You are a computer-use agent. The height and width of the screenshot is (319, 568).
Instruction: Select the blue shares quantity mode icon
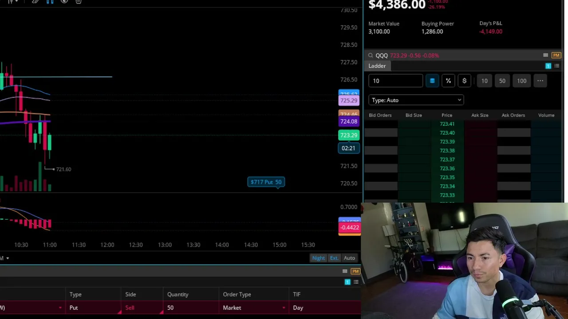[x=432, y=81]
